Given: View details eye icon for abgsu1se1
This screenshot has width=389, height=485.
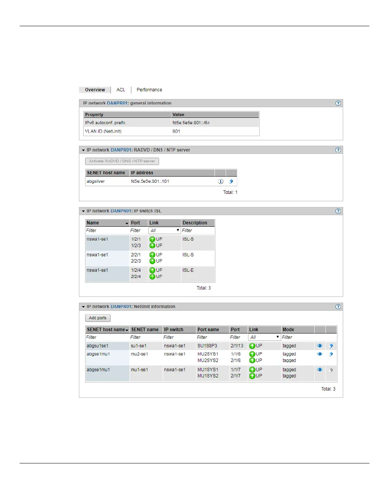Looking at the screenshot, I should click(320, 346).
